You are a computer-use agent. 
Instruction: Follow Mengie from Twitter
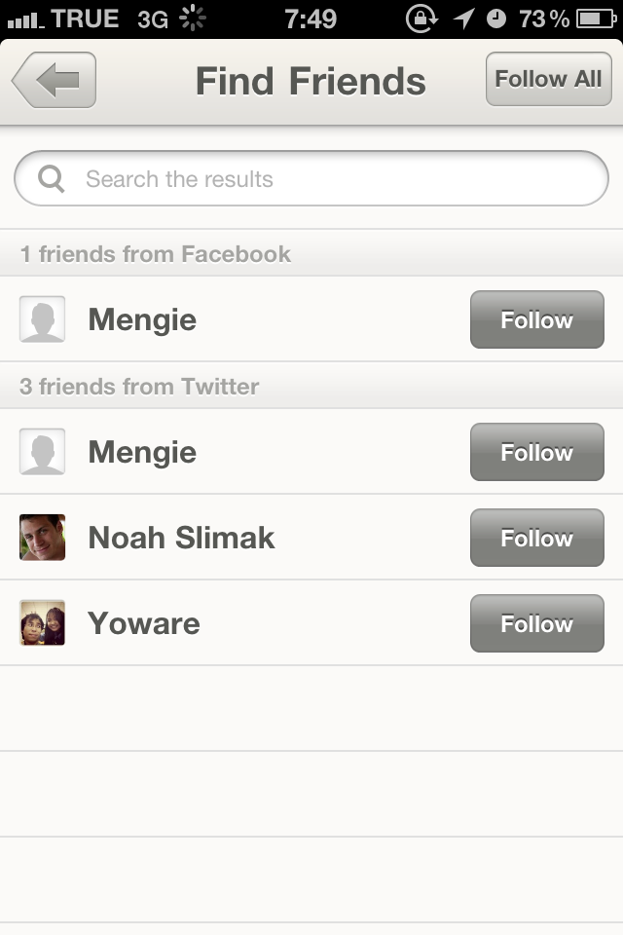click(536, 452)
